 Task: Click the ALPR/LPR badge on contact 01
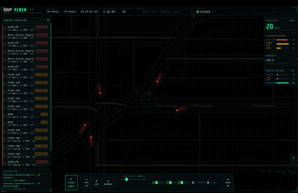pyautogui.click(x=42, y=27)
